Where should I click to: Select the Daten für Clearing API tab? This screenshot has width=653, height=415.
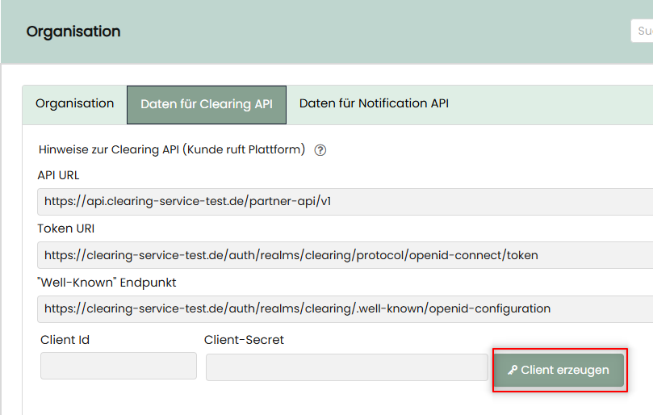[x=207, y=105]
